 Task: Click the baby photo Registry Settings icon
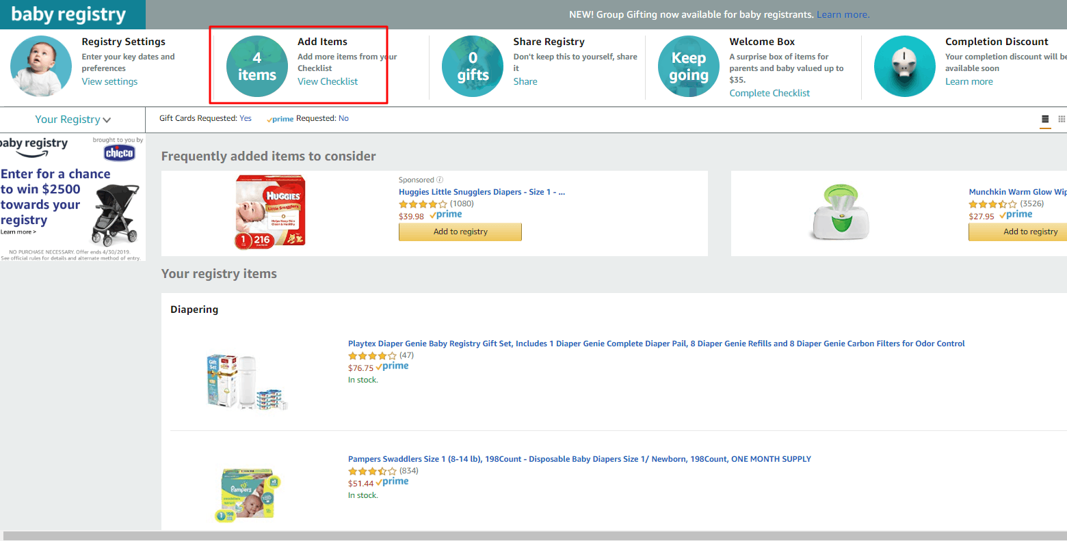41,66
